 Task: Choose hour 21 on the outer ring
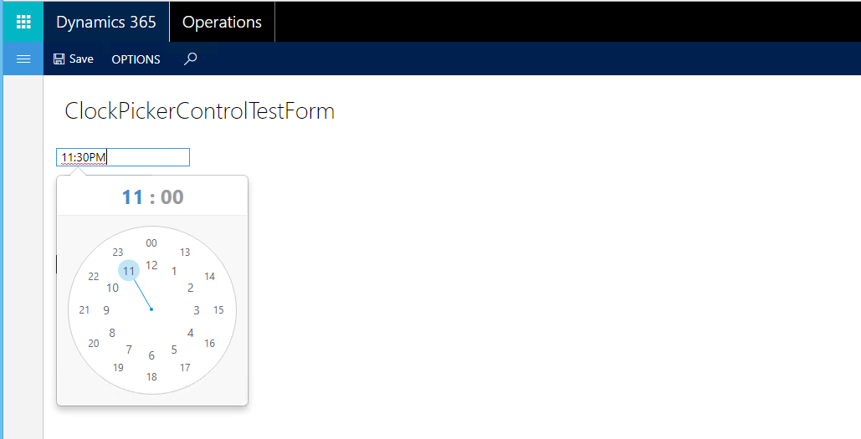click(x=85, y=310)
